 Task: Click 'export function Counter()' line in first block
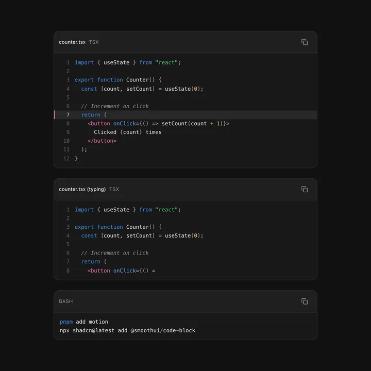(x=118, y=80)
